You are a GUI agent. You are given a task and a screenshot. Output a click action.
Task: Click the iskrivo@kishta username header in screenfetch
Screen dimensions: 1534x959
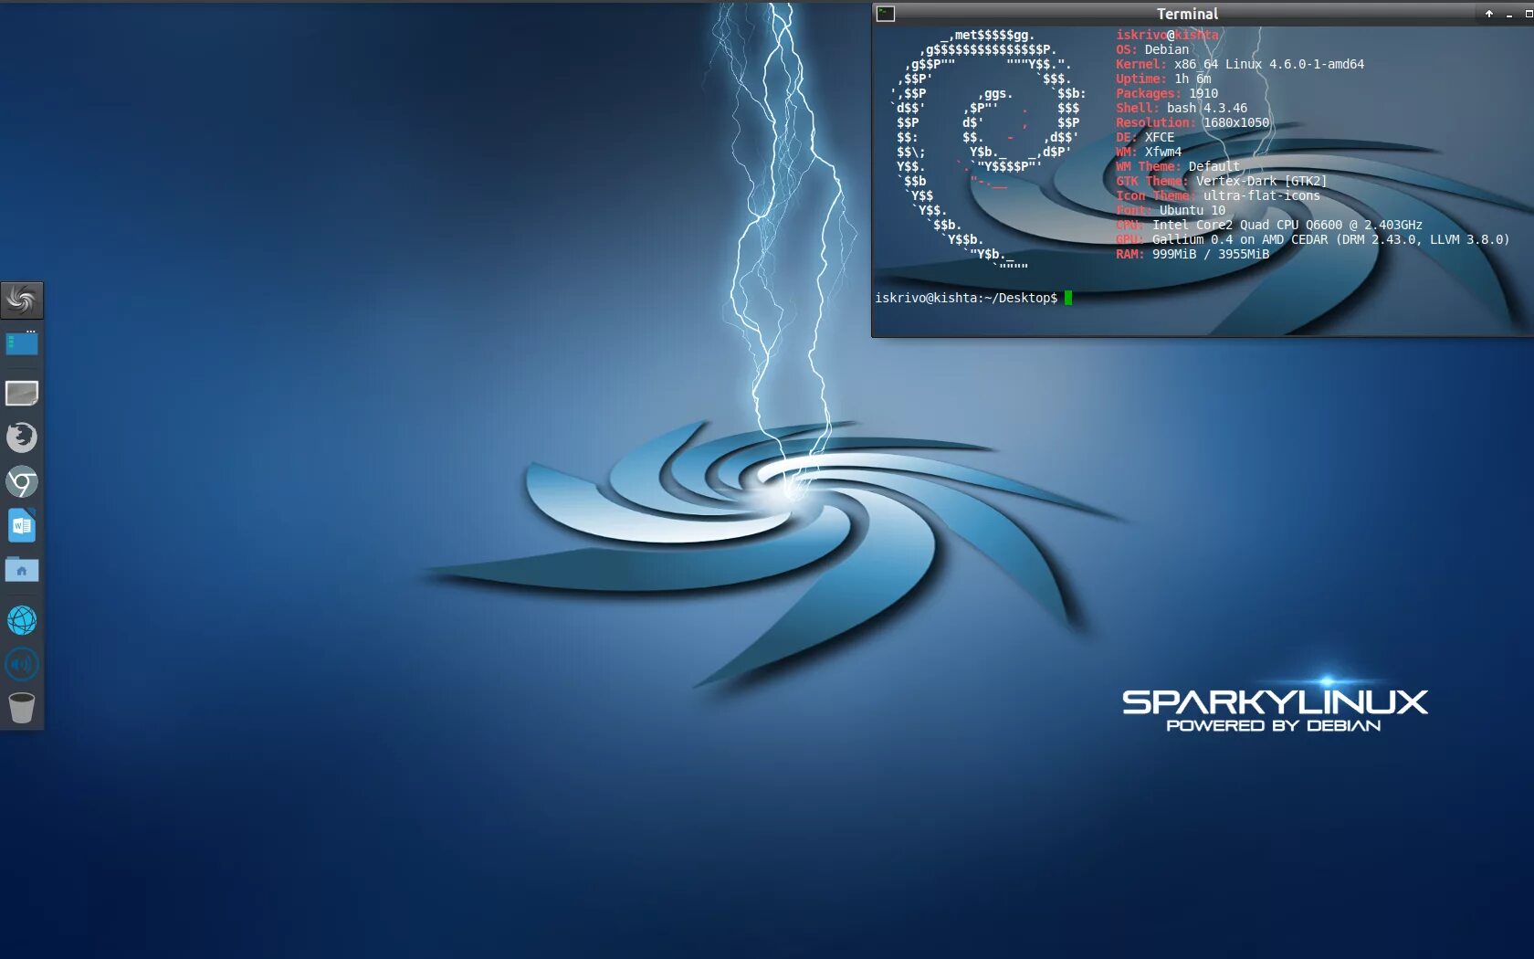pyautogui.click(x=1167, y=35)
